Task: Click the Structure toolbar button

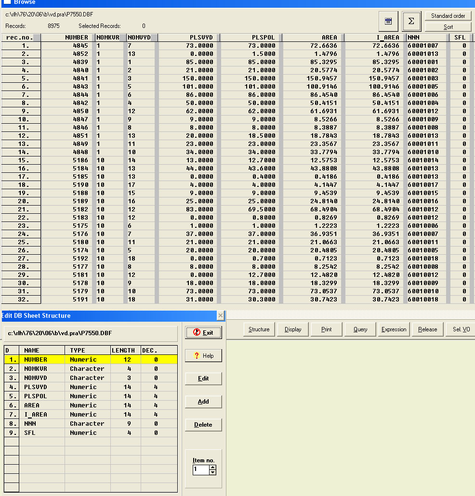Action: (x=259, y=329)
